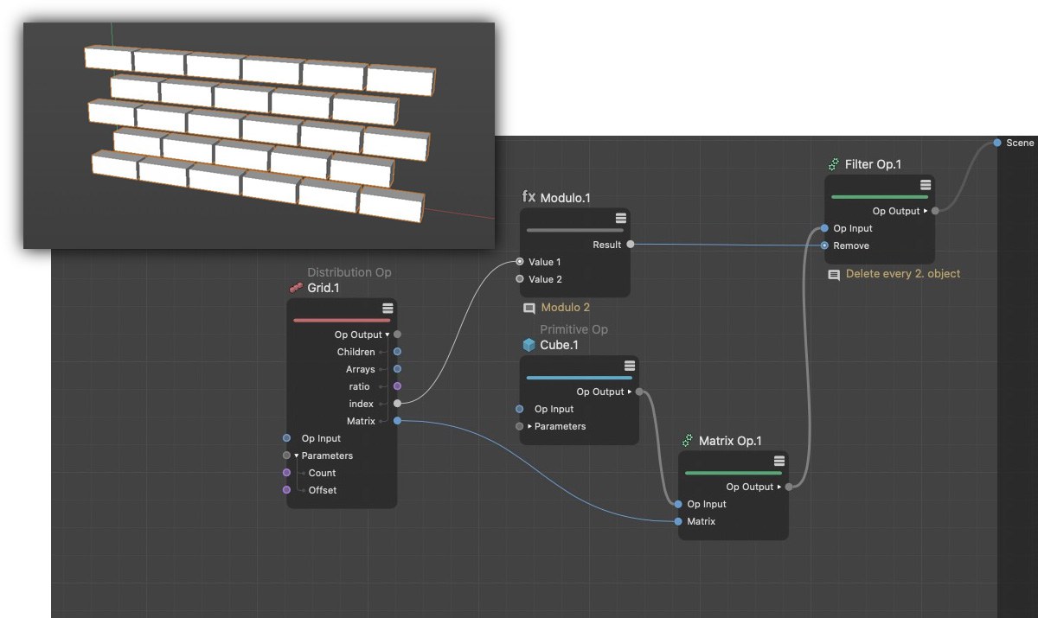Click the Matrix Op.1 node title
This screenshot has width=1038, height=618.
click(x=729, y=441)
